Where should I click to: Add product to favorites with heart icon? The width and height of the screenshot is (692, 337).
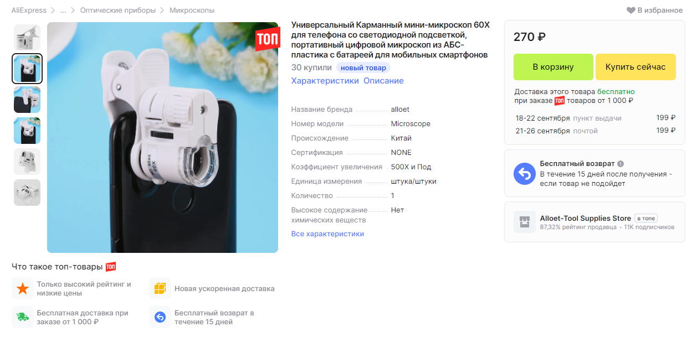[x=631, y=11]
